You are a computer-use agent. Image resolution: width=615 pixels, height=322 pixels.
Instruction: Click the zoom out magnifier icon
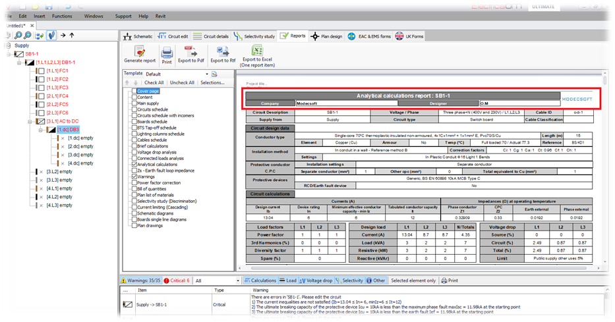28,36
